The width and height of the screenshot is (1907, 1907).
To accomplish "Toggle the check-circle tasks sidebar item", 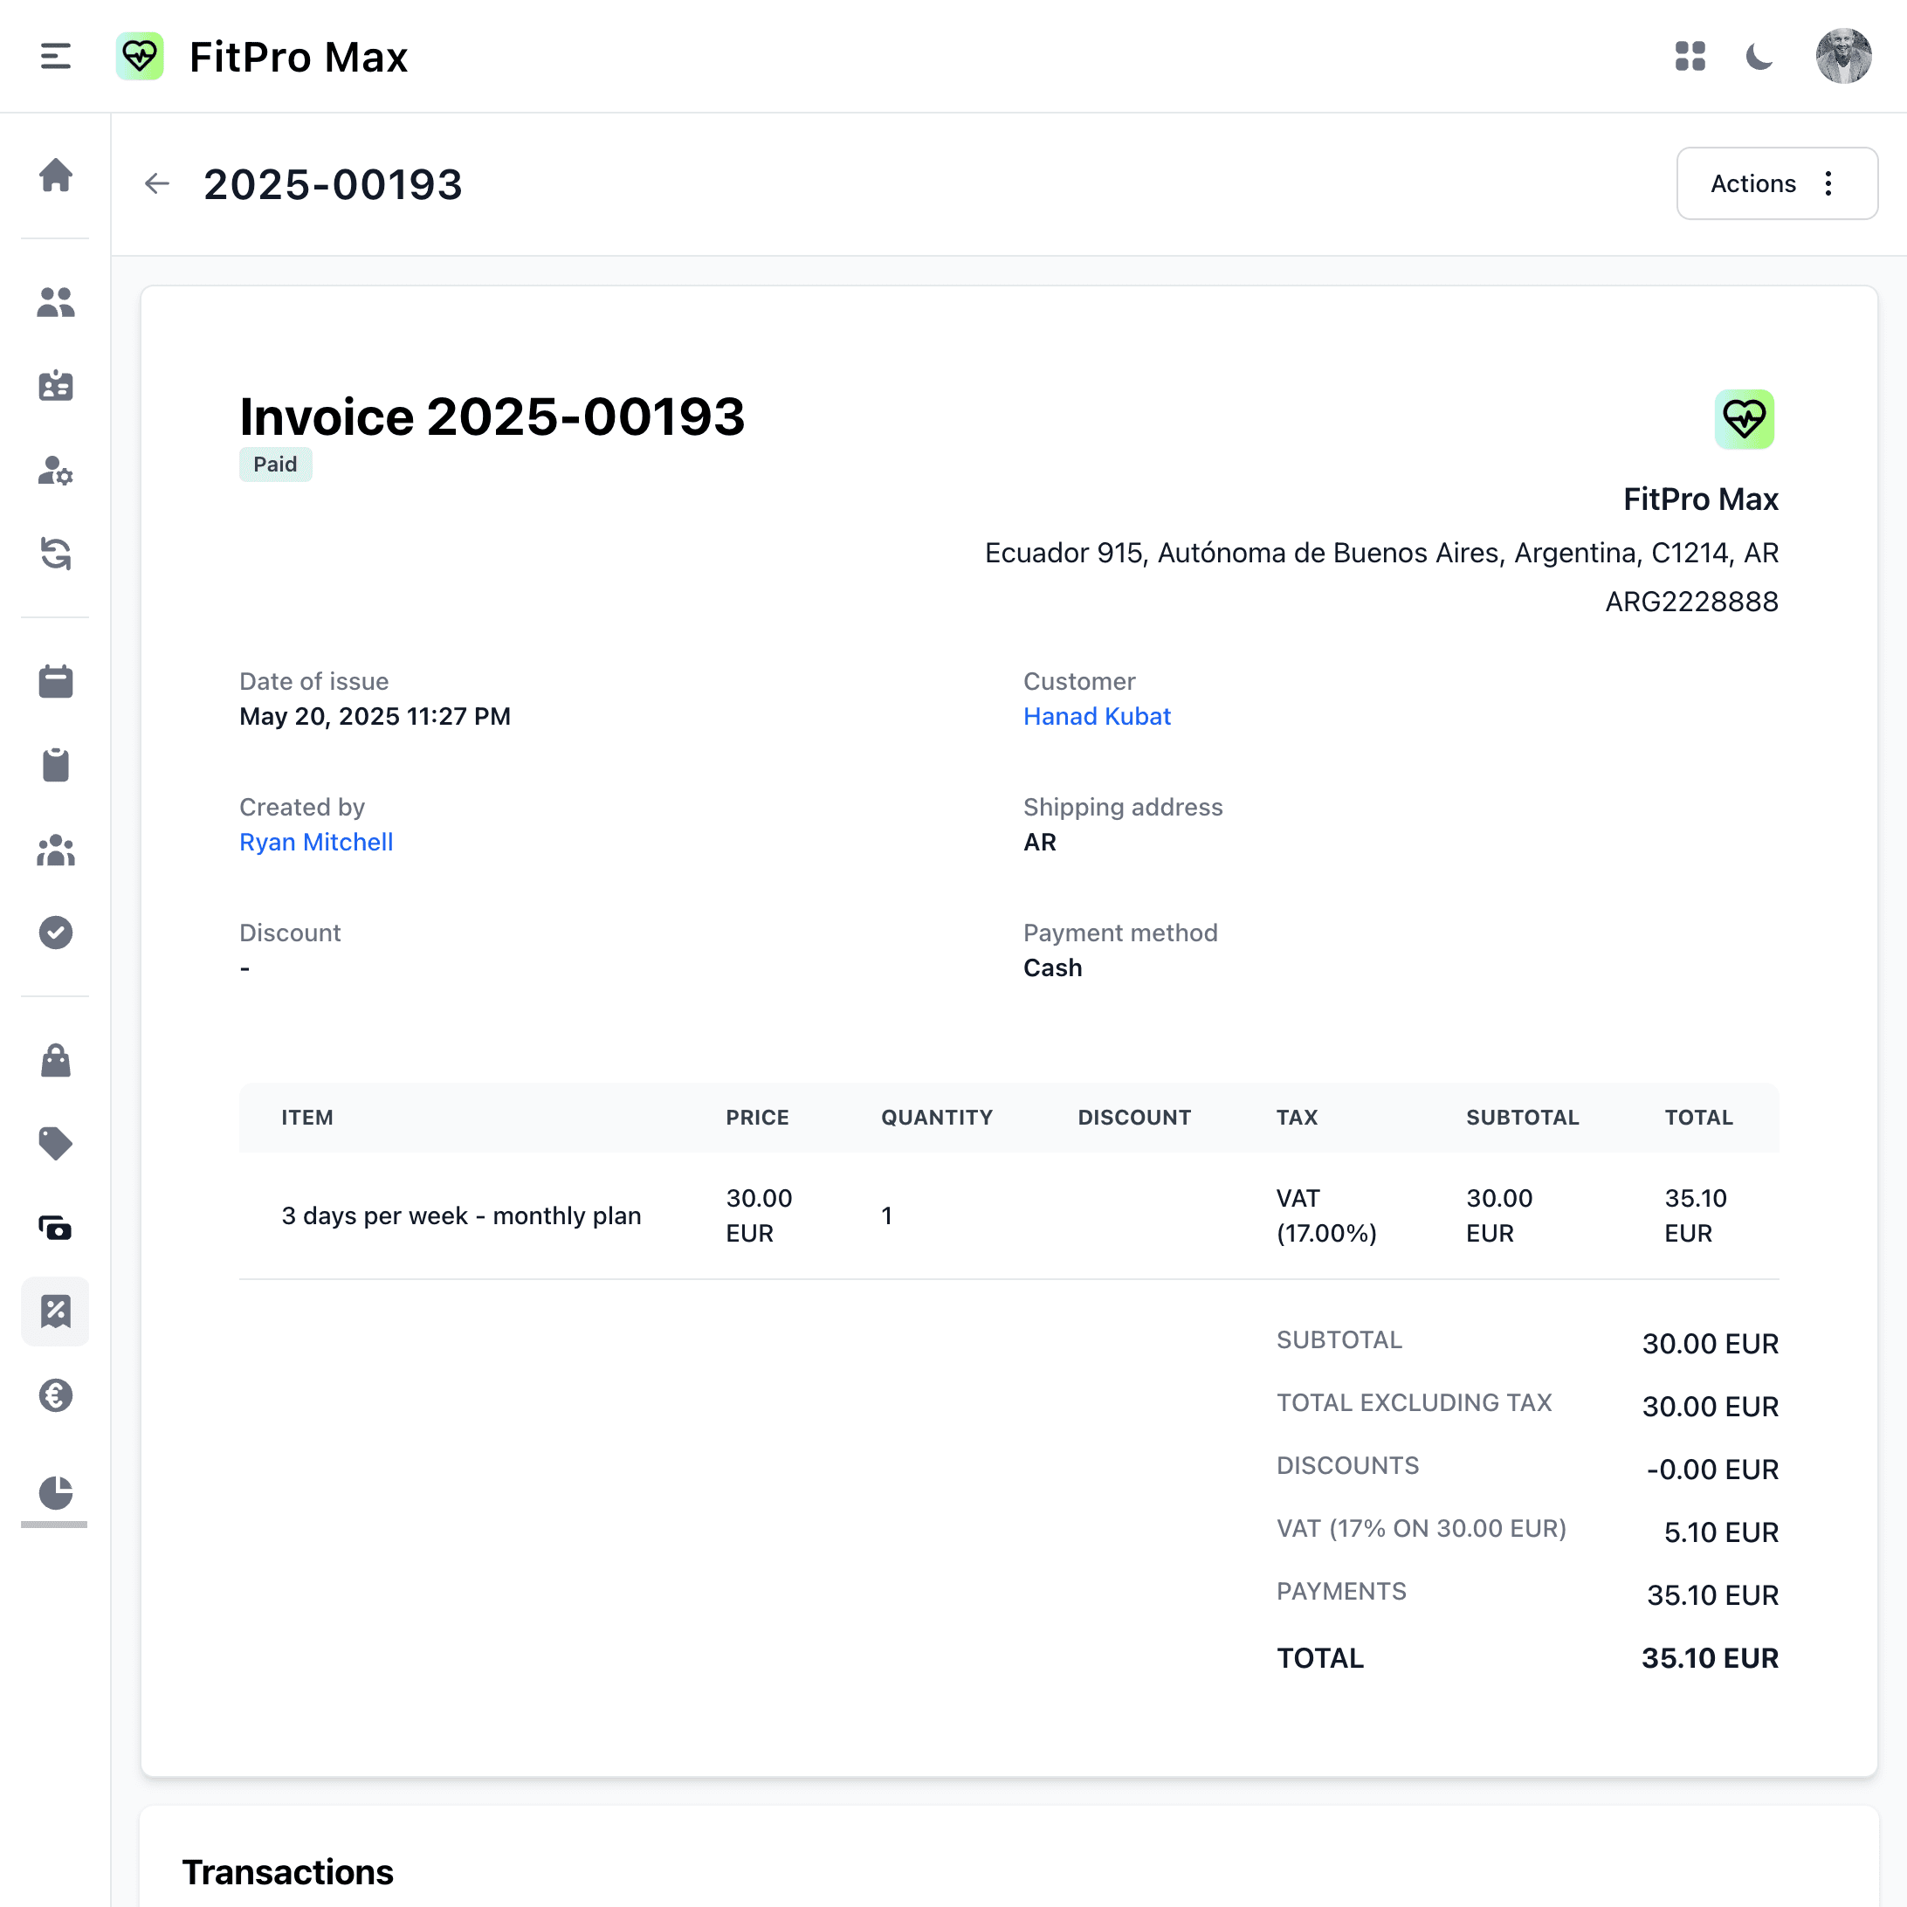I will tap(55, 932).
